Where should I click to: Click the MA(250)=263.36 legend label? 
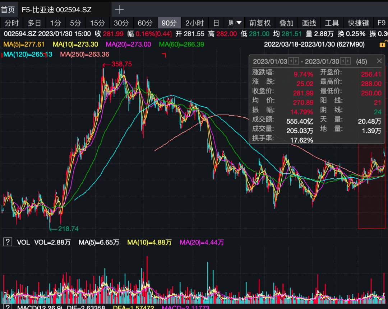pos(85,55)
